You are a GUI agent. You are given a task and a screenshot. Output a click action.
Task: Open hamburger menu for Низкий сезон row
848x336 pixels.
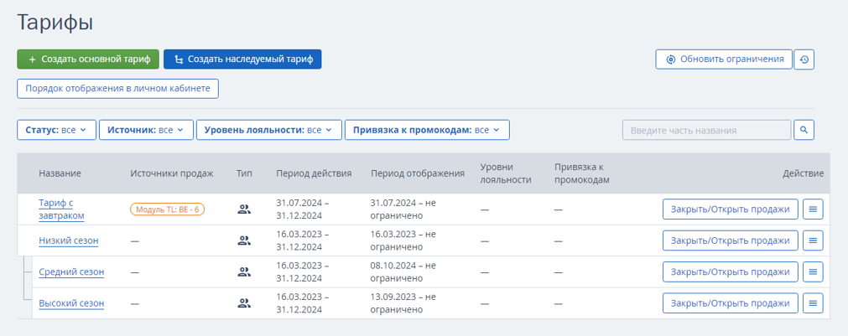[812, 240]
